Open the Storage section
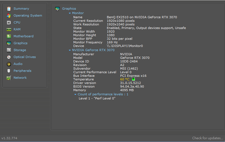The height and width of the screenshot is (142, 225). [20, 50]
